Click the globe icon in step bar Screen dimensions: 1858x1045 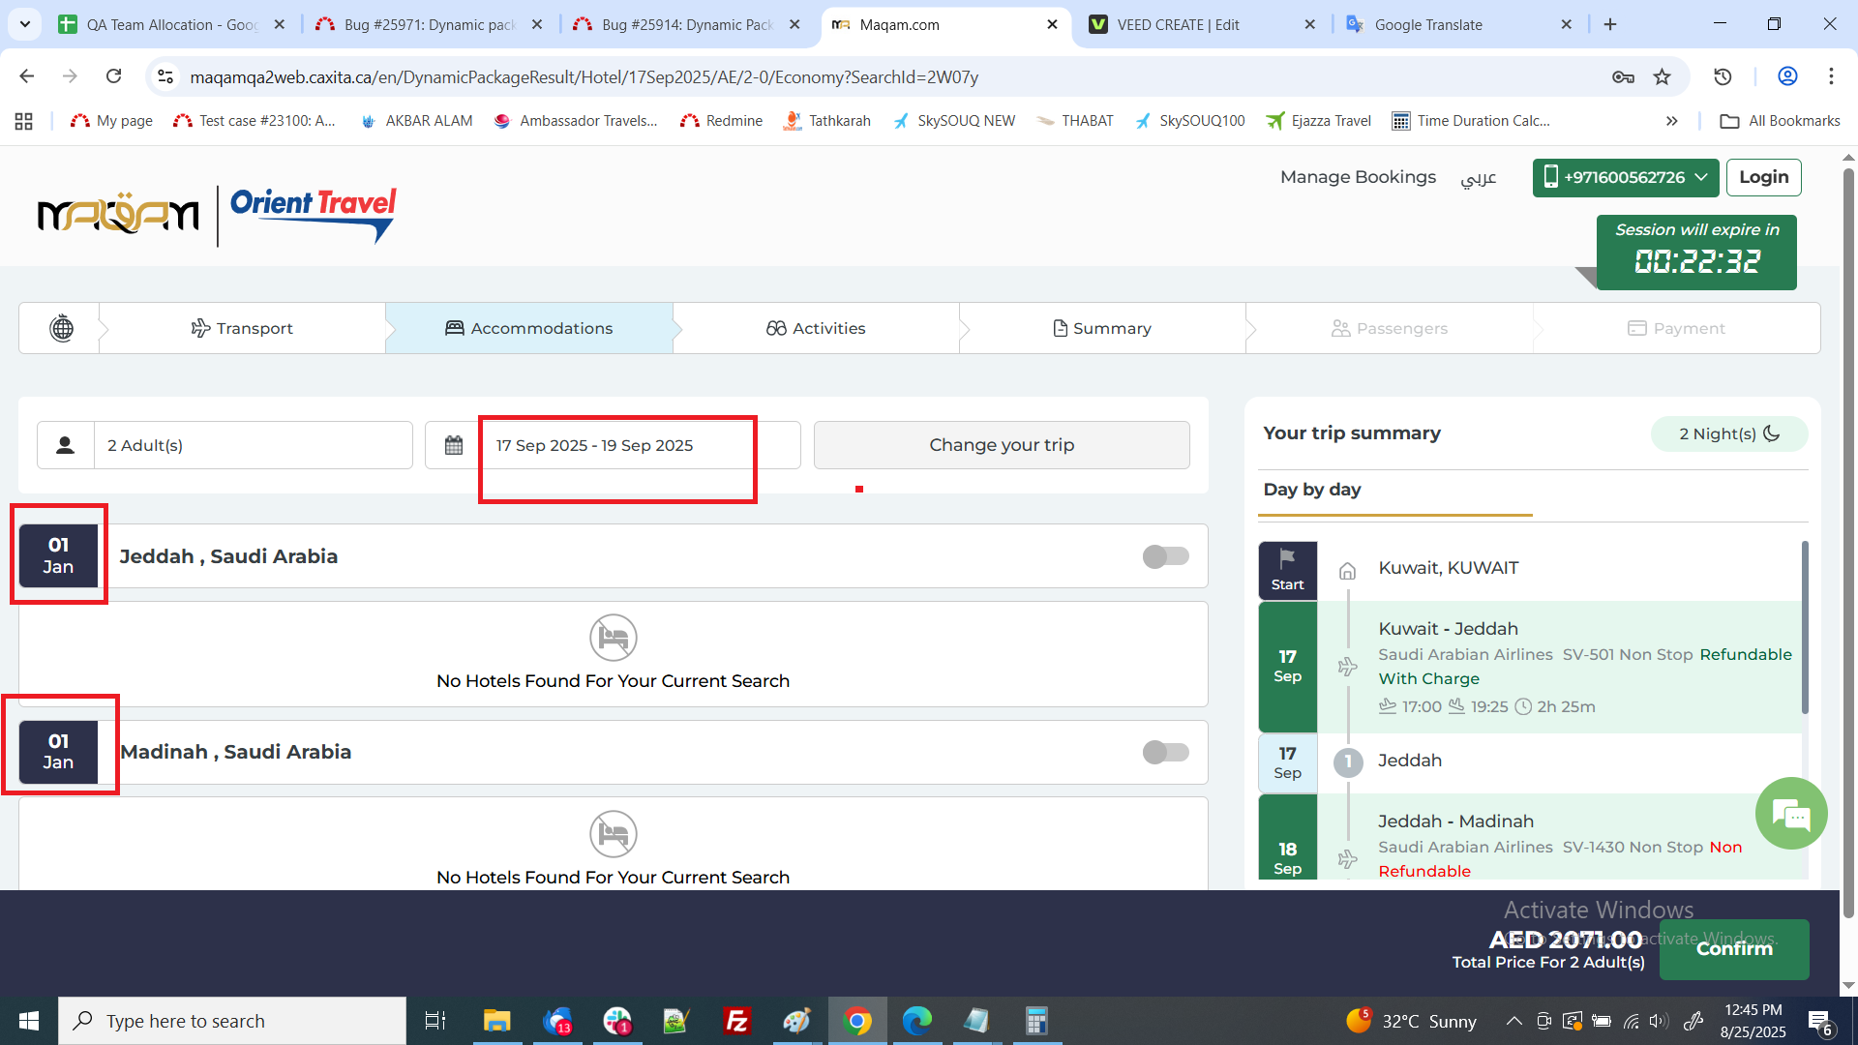(61, 328)
